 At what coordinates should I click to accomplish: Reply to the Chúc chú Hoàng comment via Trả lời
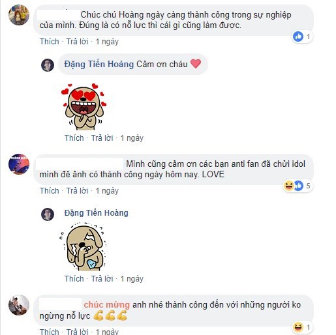tap(77, 42)
